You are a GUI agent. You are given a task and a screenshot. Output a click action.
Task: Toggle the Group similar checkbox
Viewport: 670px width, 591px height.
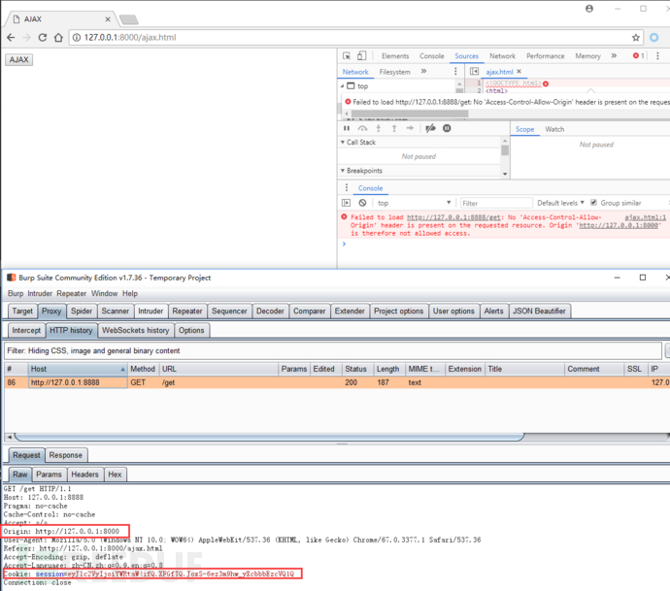coord(594,203)
